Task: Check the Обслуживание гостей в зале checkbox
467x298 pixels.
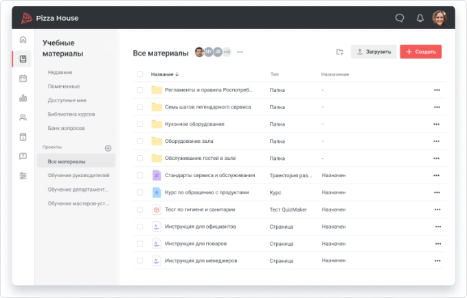Action: pos(140,159)
